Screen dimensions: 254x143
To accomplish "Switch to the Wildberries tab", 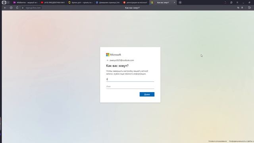I will pyautogui.click(x=25, y=2).
